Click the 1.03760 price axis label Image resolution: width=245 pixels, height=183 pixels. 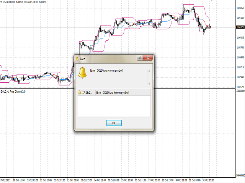click(240, 48)
